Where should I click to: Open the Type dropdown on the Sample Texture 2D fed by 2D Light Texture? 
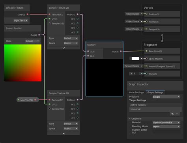(71, 38)
